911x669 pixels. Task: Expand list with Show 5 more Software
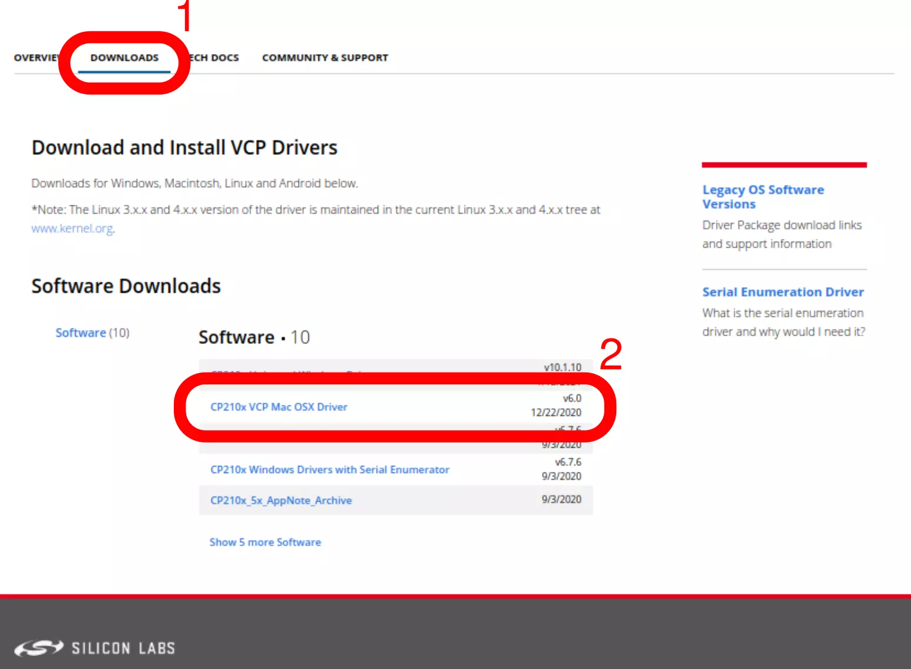pos(265,542)
